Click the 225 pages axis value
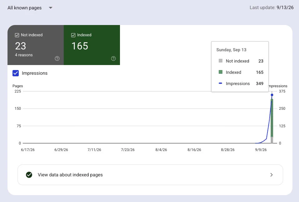Viewport: 299px width, 202px height. click(x=18, y=91)
